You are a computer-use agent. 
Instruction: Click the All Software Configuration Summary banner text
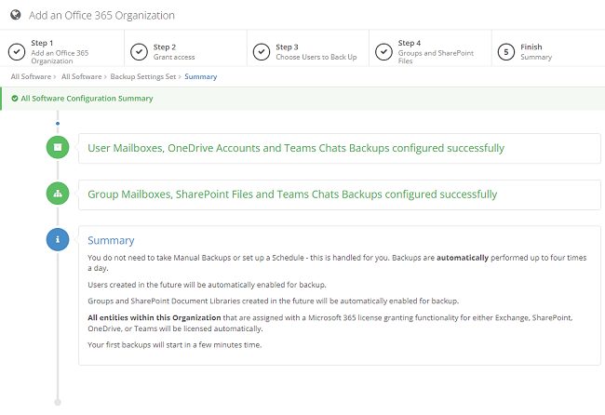coord(87,99)
